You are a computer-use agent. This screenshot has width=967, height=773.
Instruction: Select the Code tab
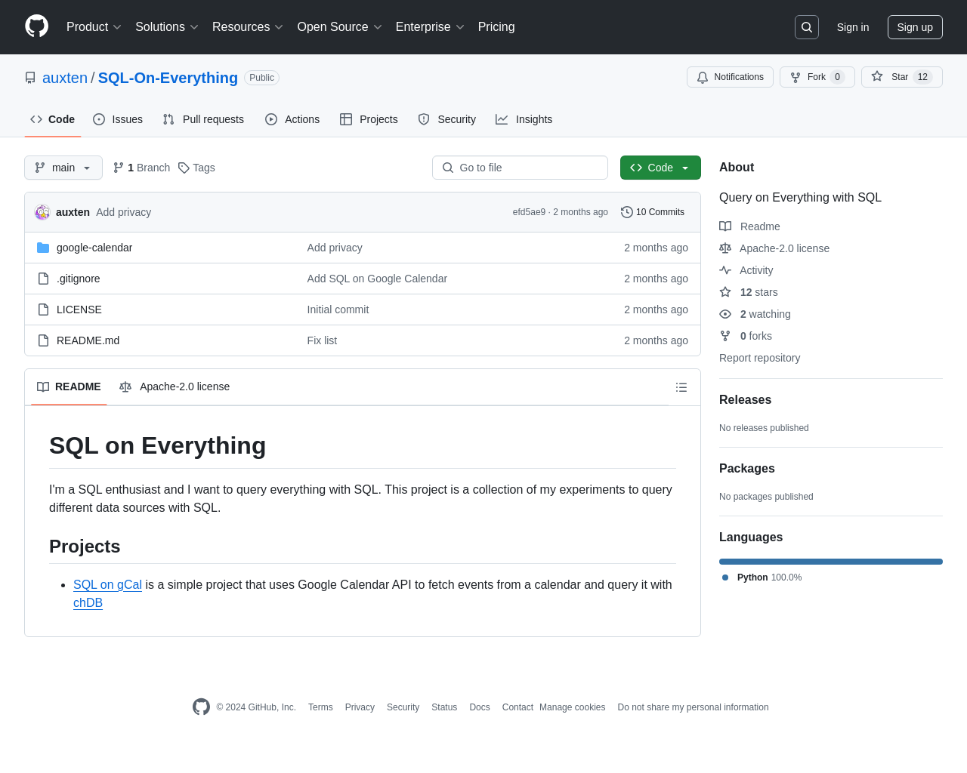pyautogui.click(x=53, y=119)
